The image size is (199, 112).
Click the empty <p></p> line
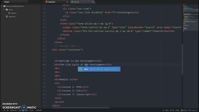(59, 102)
